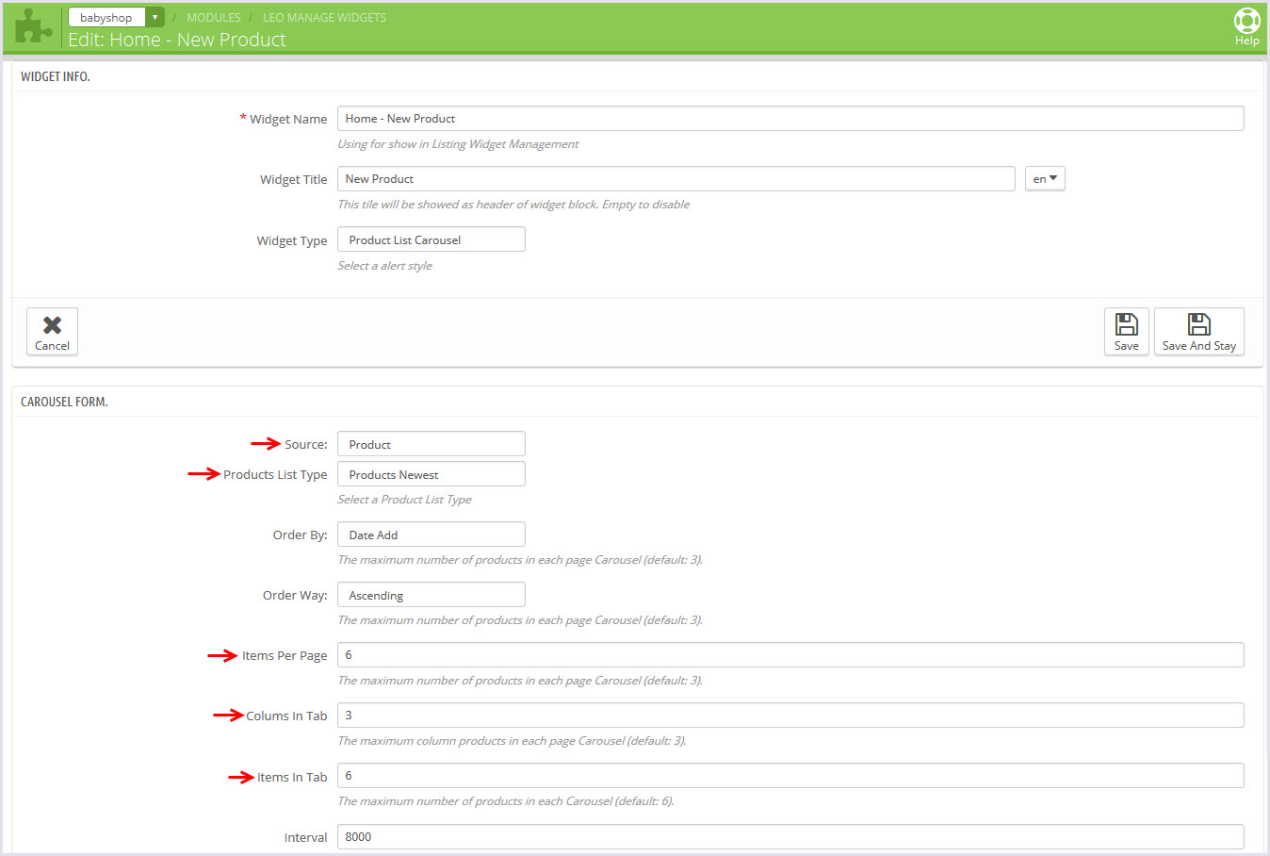Focus the Interval field
Viewport: 1270px width, 856px height.
pos(790,836)
